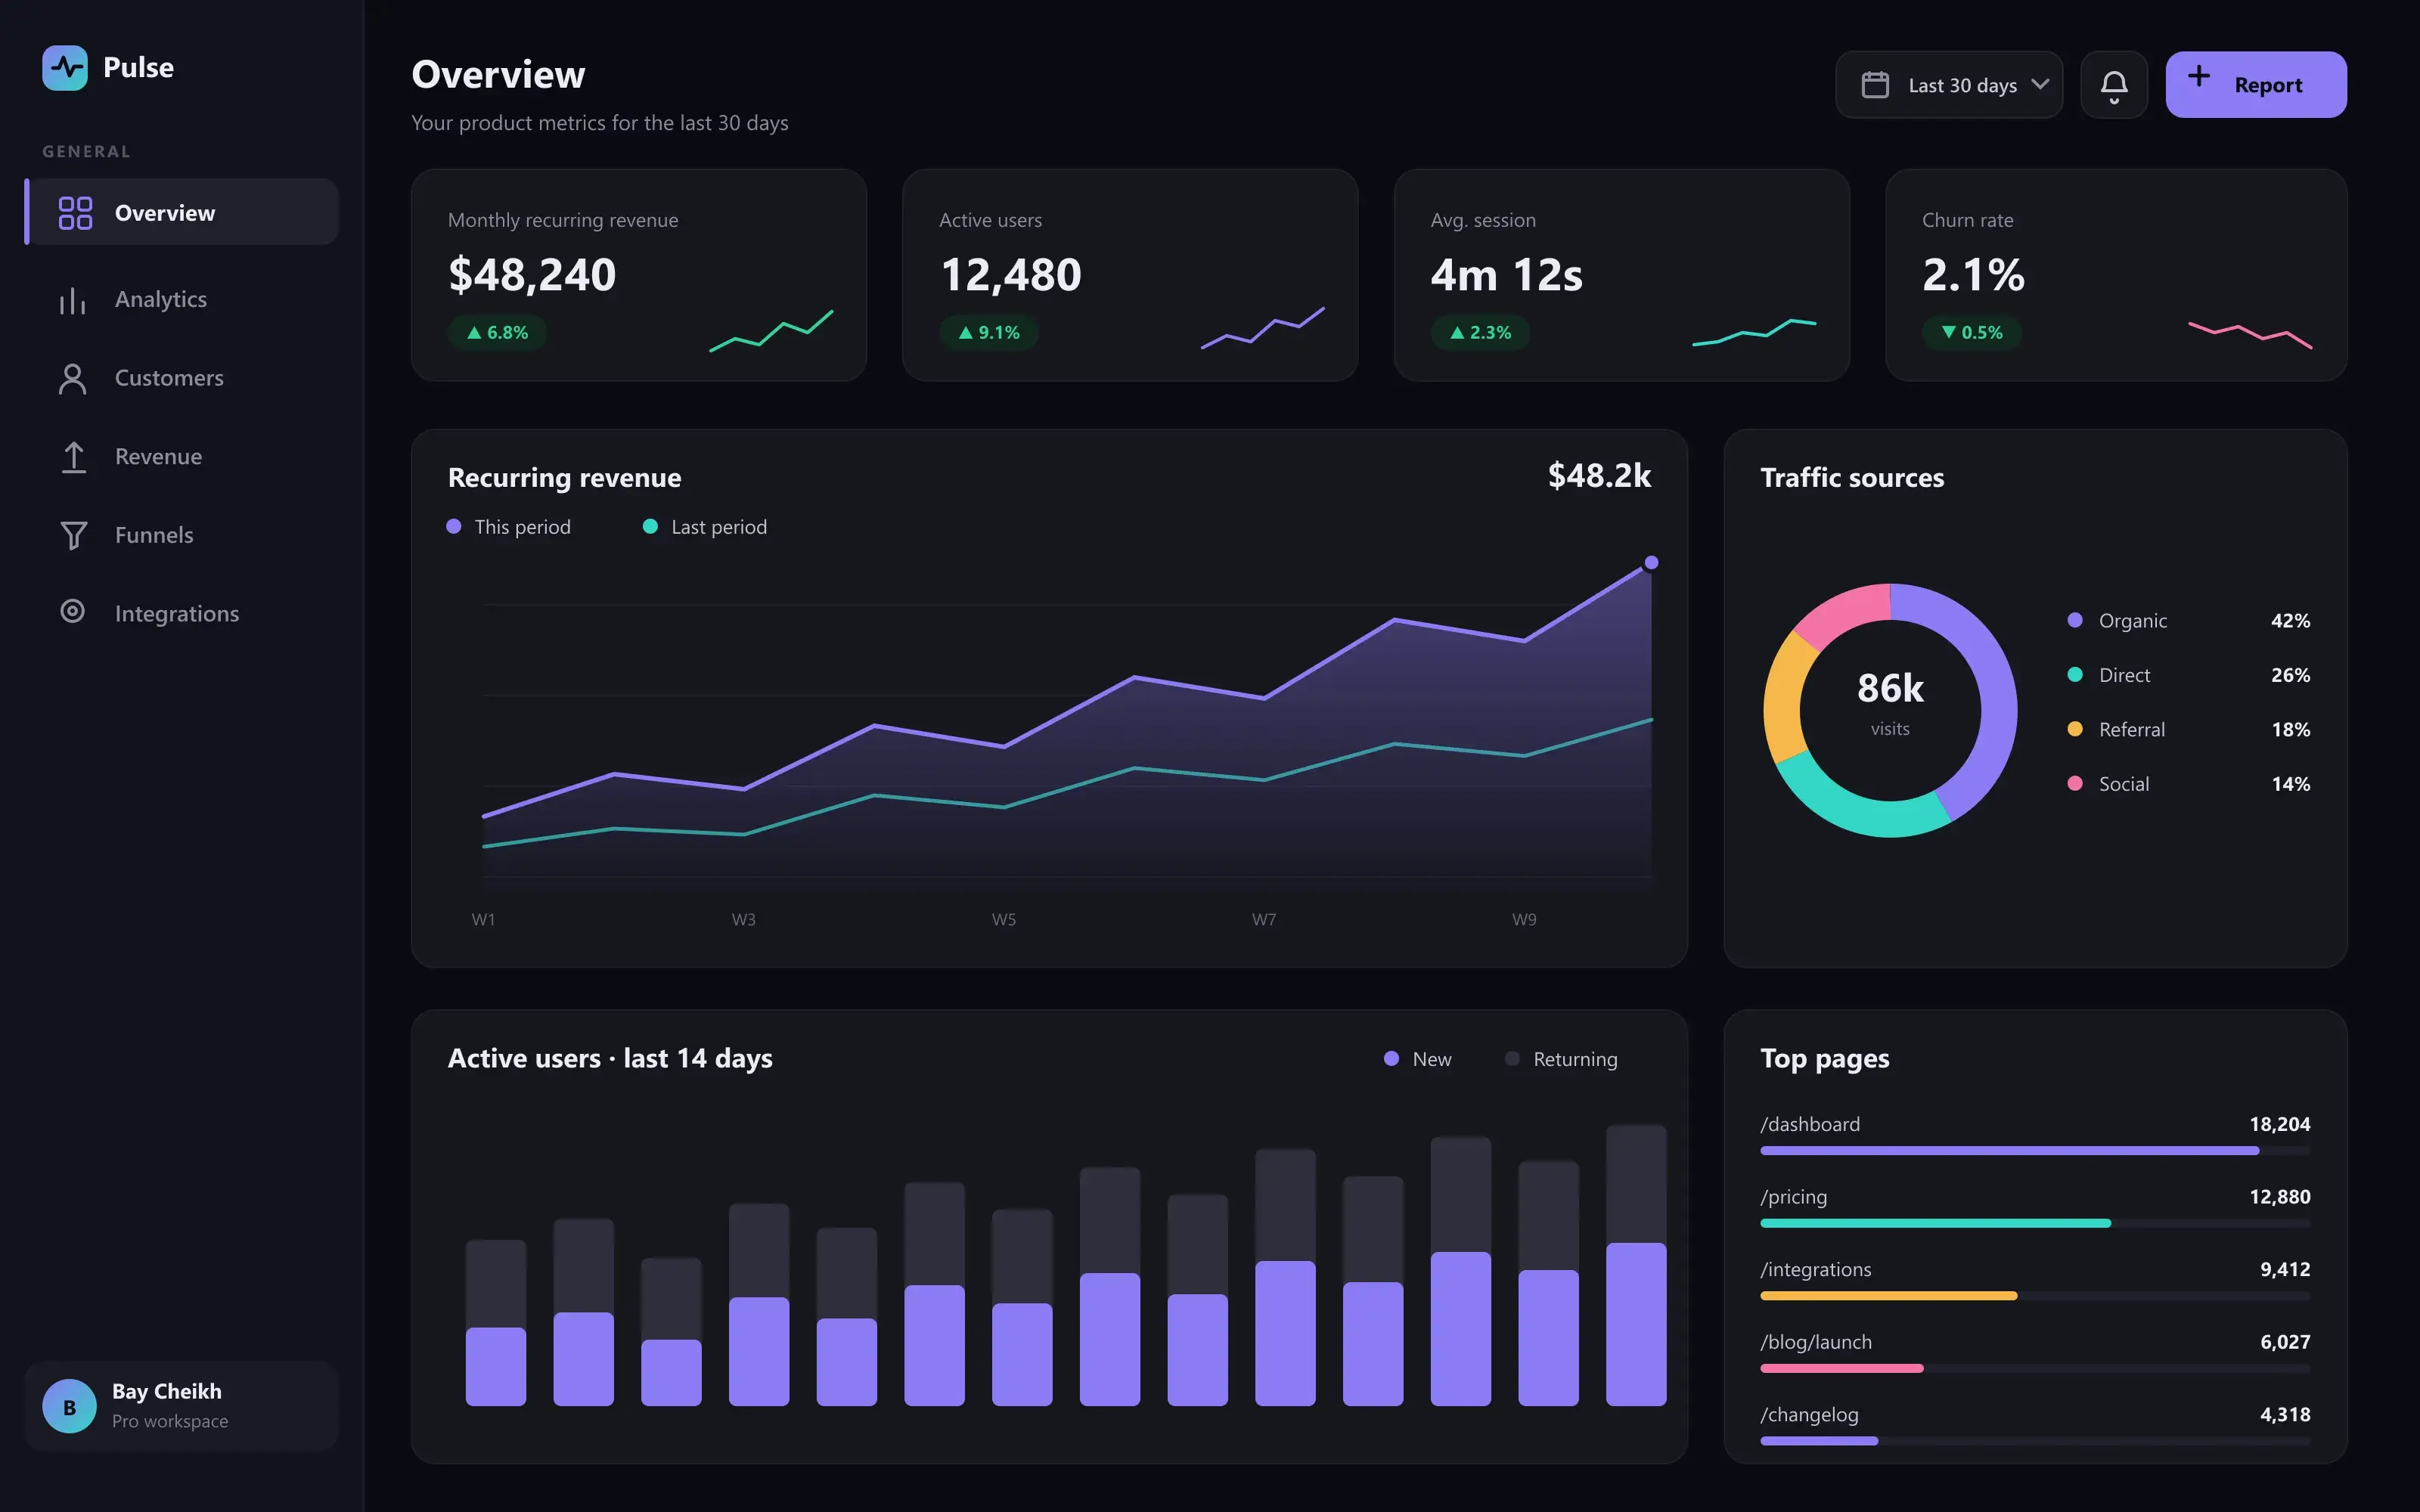The image size is (2420, 1512).
Task: Click the calendar icon in date picker
Action: pos(1875,85)
